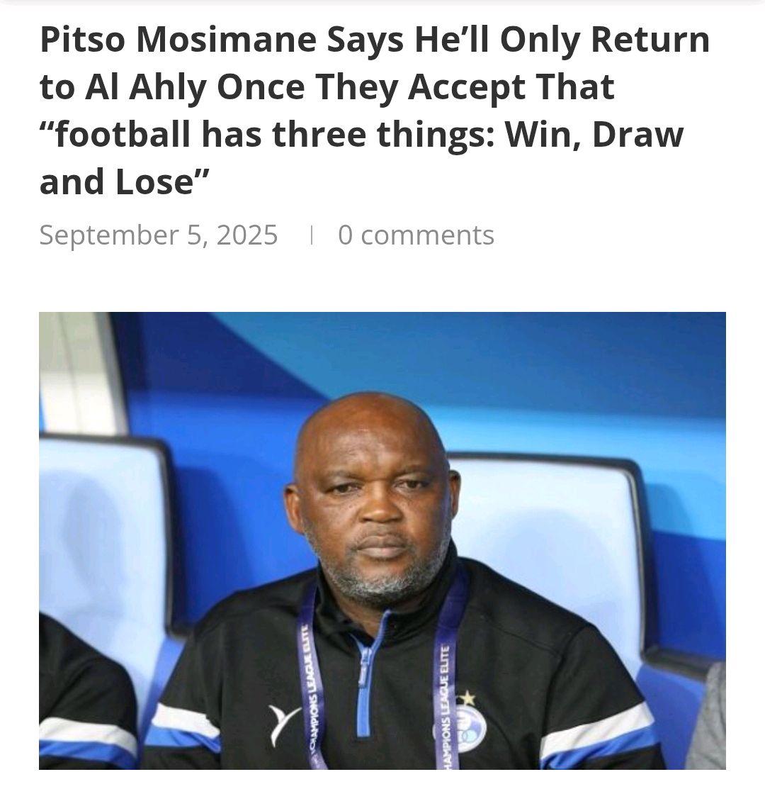The height and width of the screenshot is (789, 765).
Task: Click the words "Win, Draw" in the headline
Action: pos(594,135)
